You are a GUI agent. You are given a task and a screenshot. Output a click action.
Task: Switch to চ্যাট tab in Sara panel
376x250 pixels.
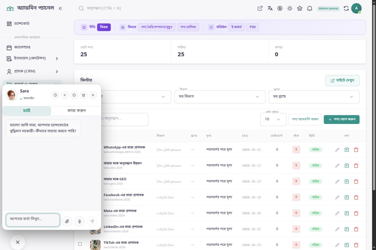click(27, 111)
